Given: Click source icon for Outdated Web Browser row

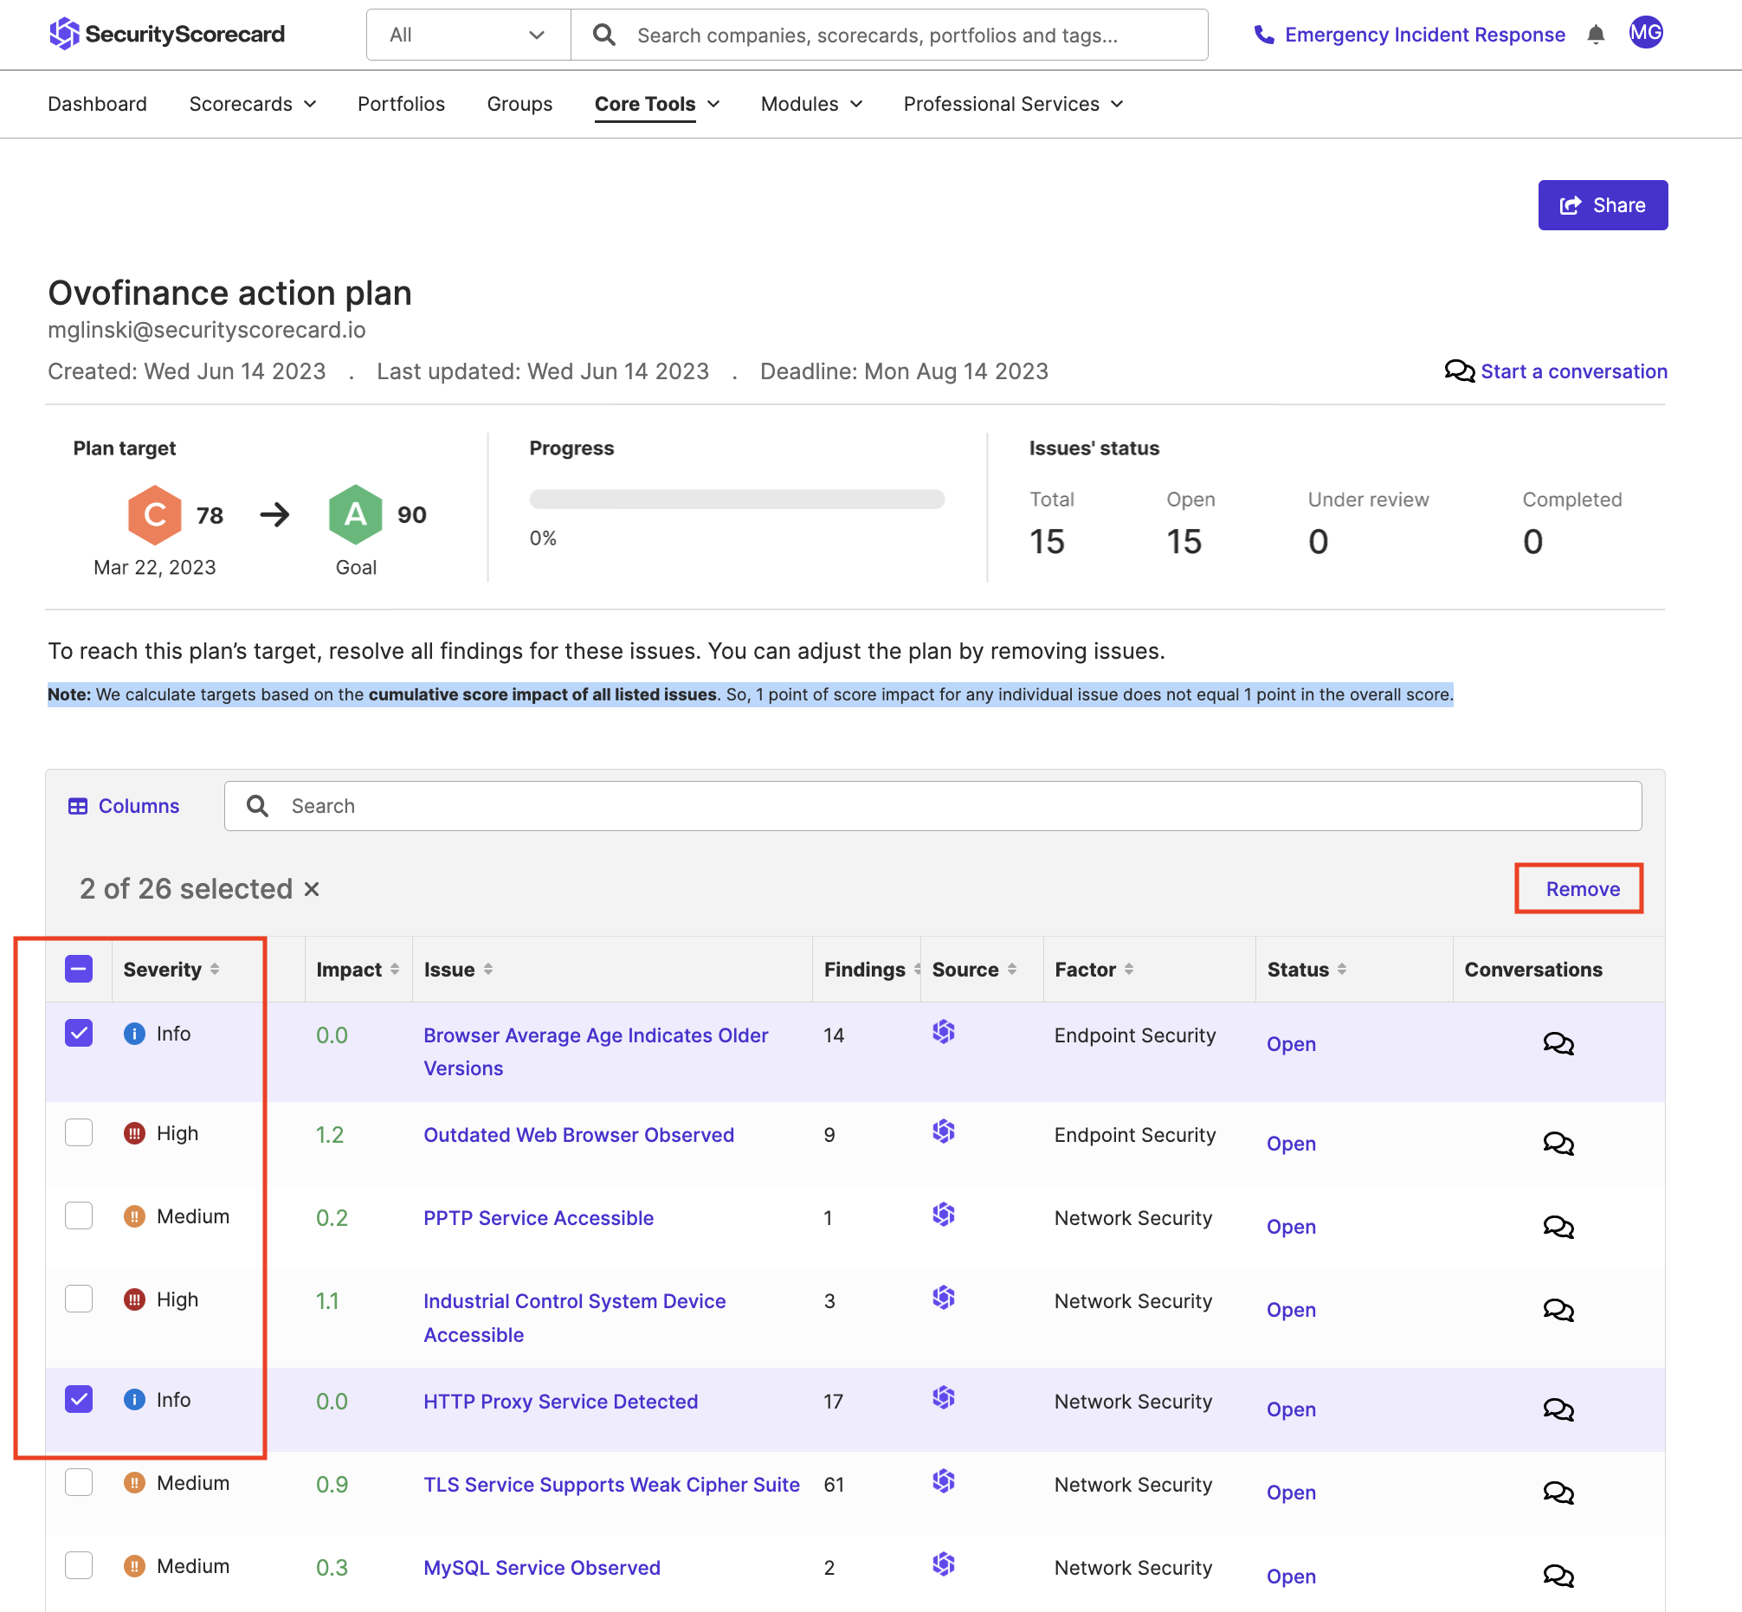Looking at the screenshot, I should (x=943, y=1132).
